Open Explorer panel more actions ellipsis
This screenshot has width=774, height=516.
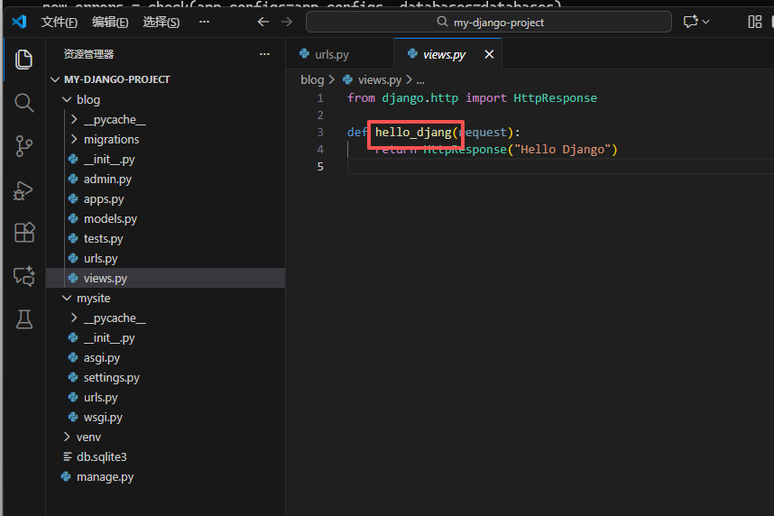pos(264,54)
